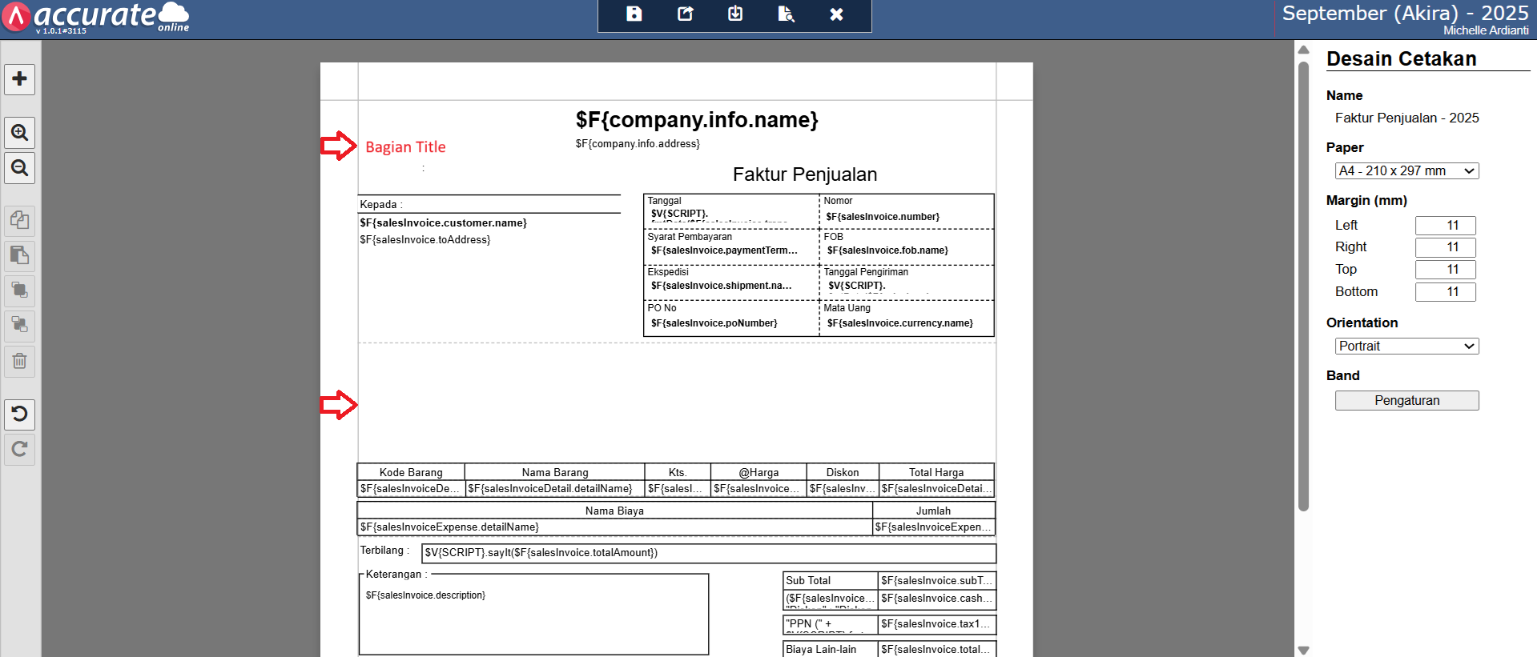The image size is (1537, 657).
Task: Click the Undo arrow button
Action: tap(20, 414)
